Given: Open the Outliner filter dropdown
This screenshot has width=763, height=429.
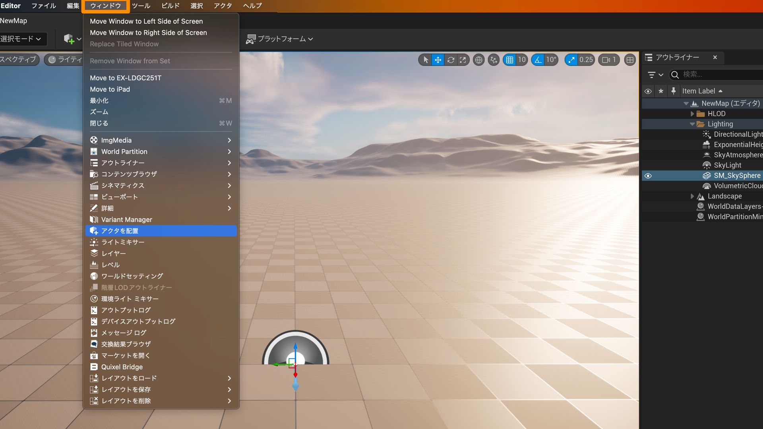Looking at the screenshot, I should tap(655, 75).
